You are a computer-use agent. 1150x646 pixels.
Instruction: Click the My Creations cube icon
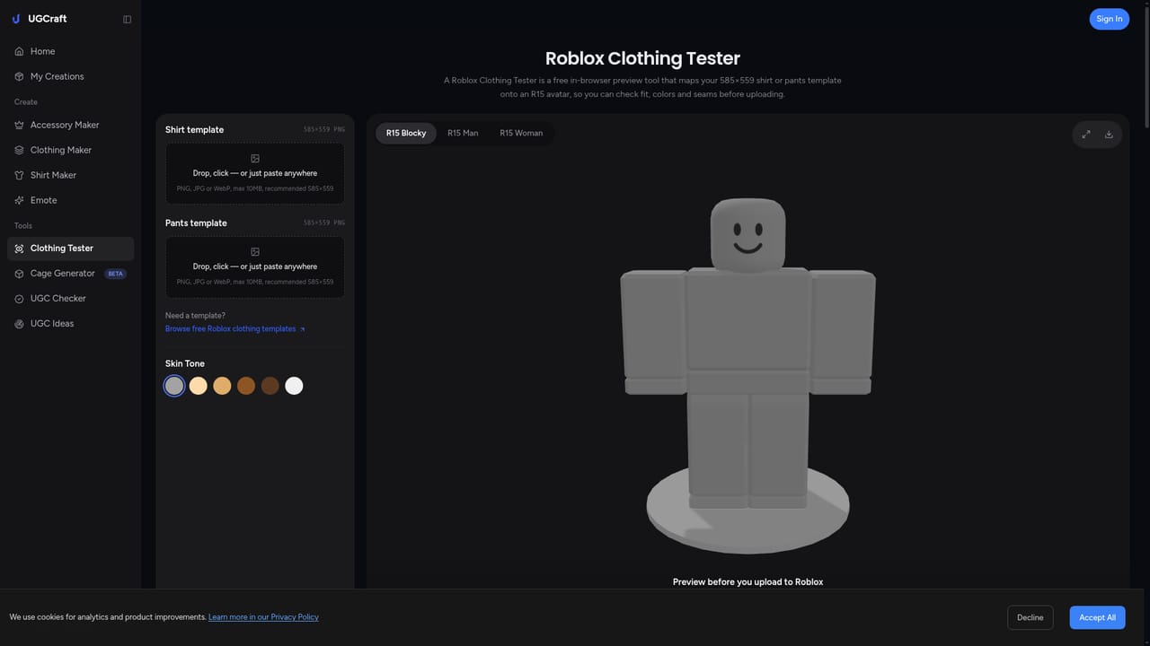click(x=19, y=76)
